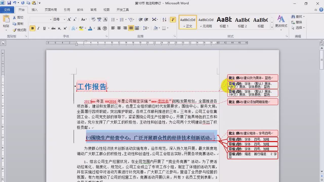Click the Undo arrow in quick access toolbar
The image size is (324, 182).
[15, 3]
